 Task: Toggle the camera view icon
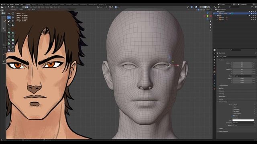point(210,28)
